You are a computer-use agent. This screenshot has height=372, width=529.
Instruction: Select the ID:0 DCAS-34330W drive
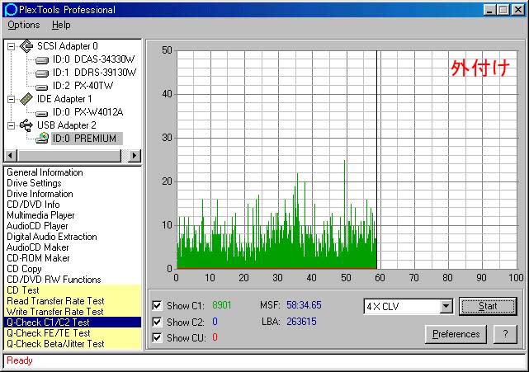coord(93,59)
